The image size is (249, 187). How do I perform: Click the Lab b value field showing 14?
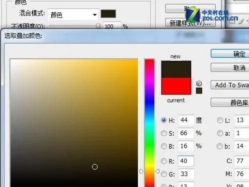[242, 146]
